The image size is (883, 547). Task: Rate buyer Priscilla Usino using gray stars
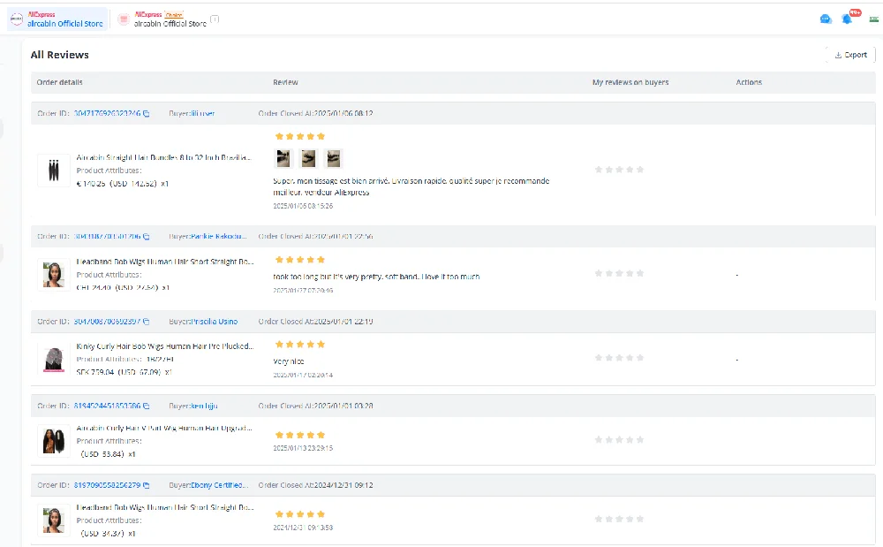click(619, 358)
